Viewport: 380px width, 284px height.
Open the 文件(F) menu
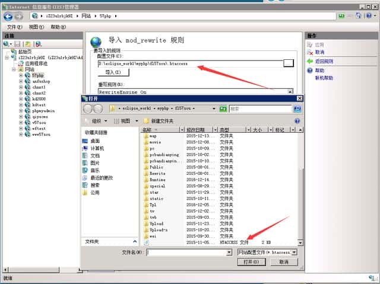click(x=14, y=27)
